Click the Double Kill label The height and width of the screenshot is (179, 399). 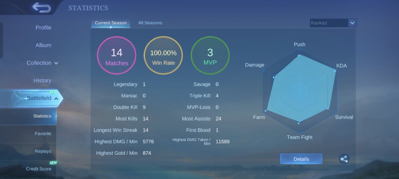click(125, 107)
